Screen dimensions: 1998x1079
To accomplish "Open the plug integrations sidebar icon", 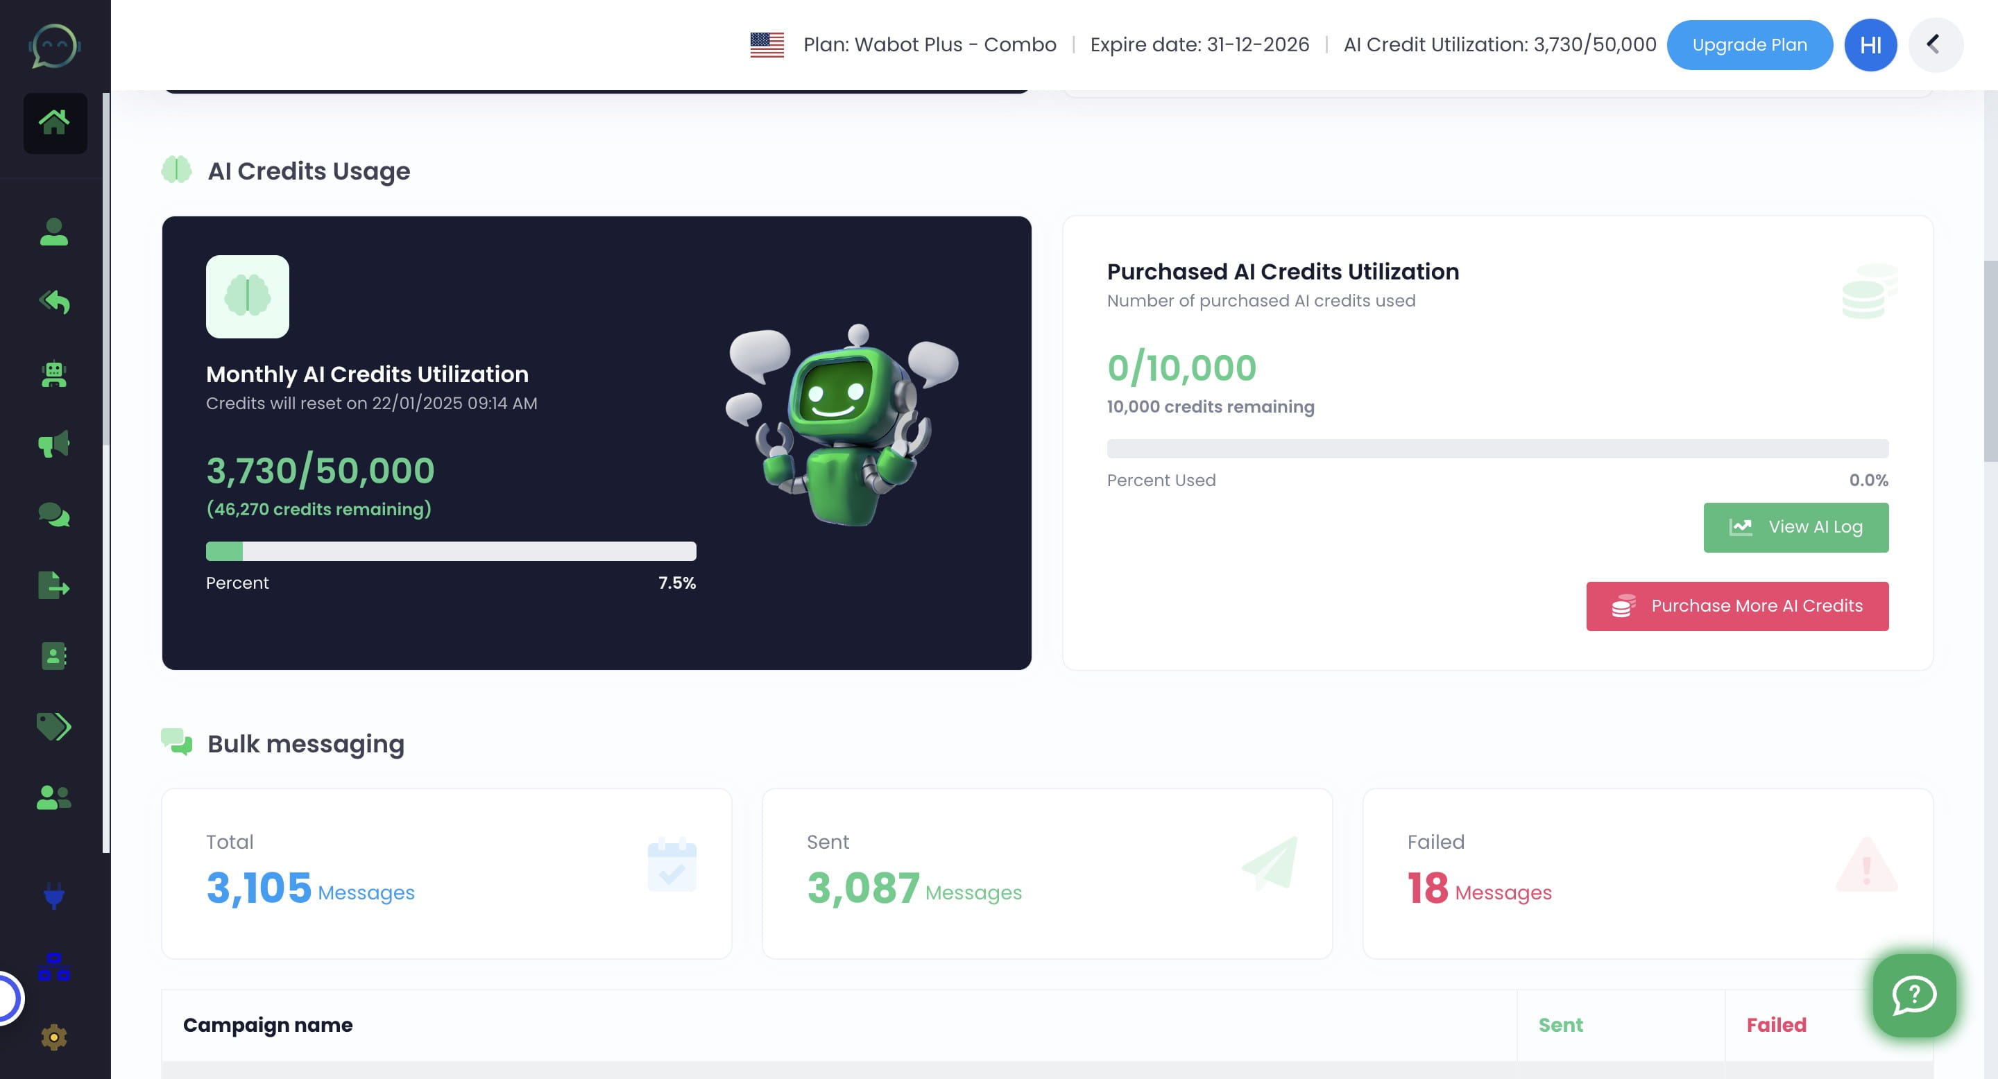I will 53,895.
